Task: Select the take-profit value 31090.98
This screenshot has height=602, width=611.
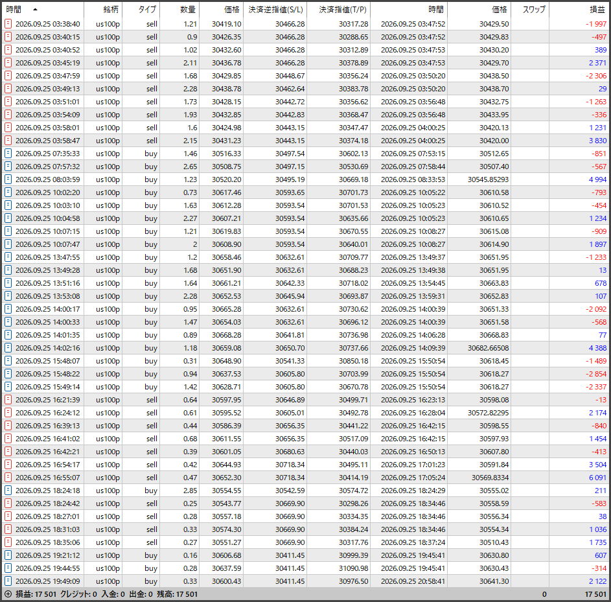Action: click(x=353, y=568)
